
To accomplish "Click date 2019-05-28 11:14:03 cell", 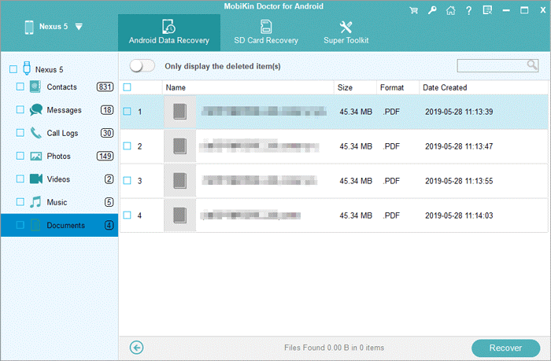I will click(459, 215).
